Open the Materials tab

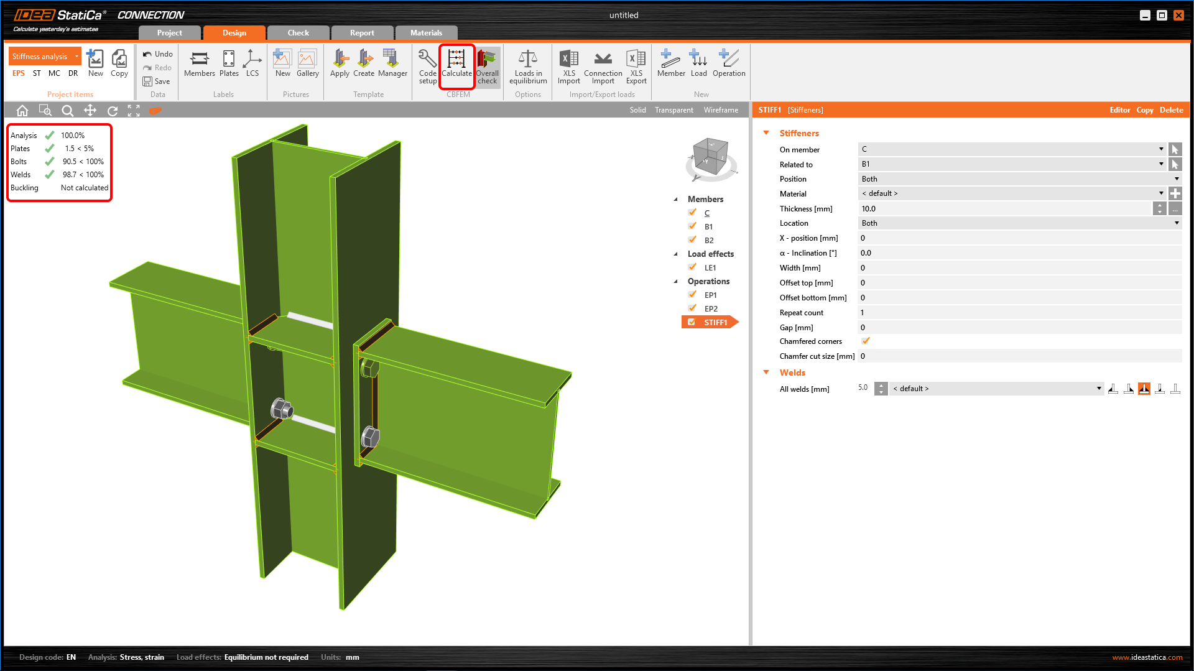pyautogui.click(x=426, y=33)
